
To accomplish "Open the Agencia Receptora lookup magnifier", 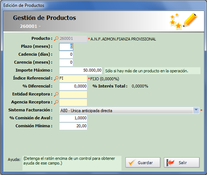I will pos(56,102).
